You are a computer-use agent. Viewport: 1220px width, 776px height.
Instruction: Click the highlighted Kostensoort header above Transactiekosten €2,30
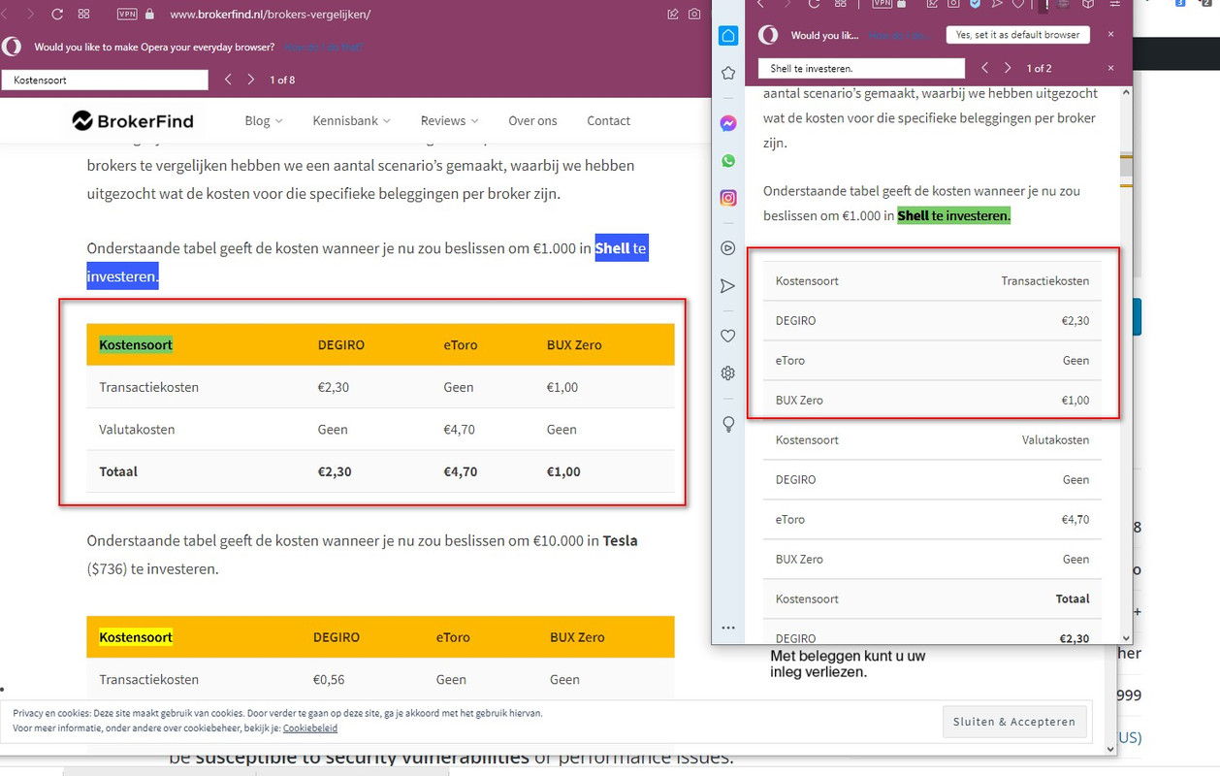(136, 344)
